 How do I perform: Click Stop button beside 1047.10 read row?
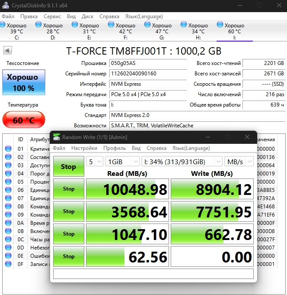(x=69, y=234)
